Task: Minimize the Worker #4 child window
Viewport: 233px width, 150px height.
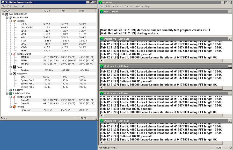Action: point(229,121)
